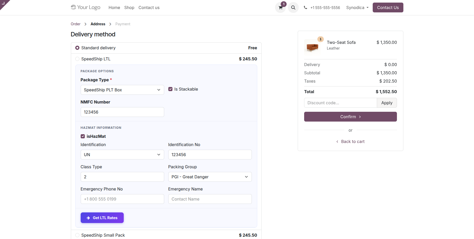Click the Your Logo image
474x239 pixels.
coord(86,7)
